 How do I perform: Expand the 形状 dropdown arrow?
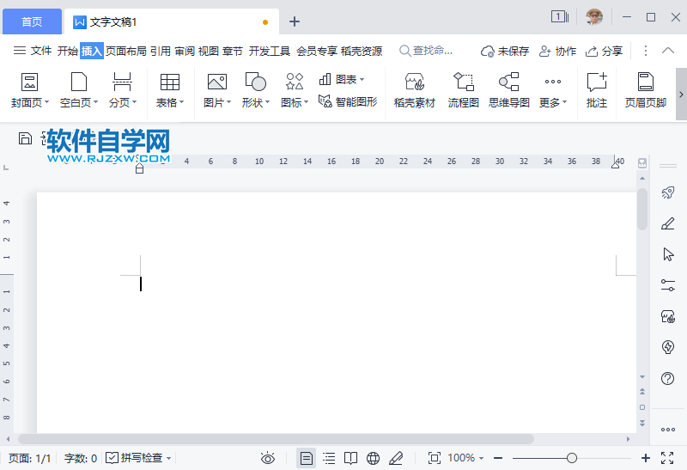[267, 102]
